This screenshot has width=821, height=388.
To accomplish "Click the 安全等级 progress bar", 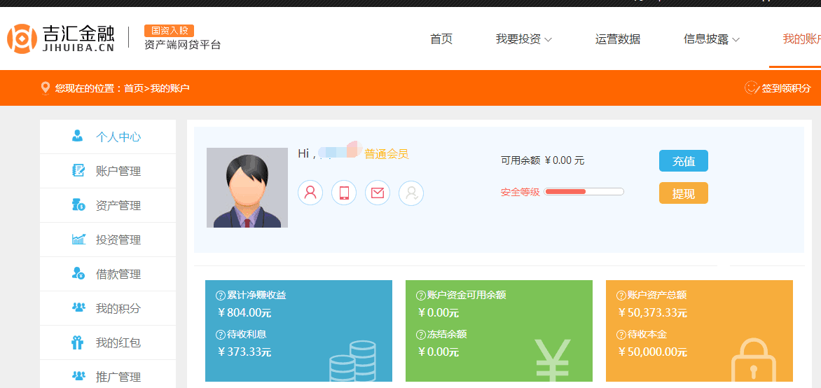I will point(584,191).
